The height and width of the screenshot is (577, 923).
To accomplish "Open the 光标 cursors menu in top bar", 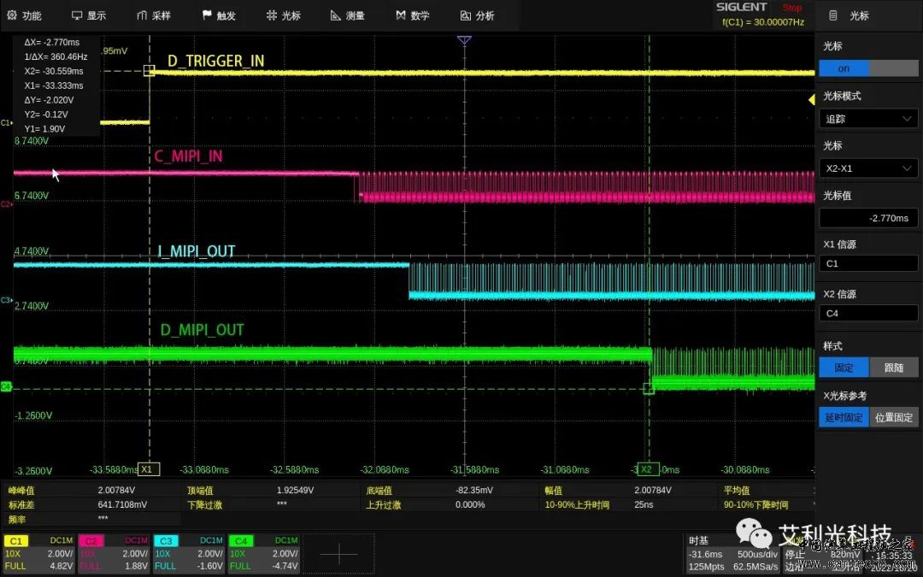I will pos(283,16).
